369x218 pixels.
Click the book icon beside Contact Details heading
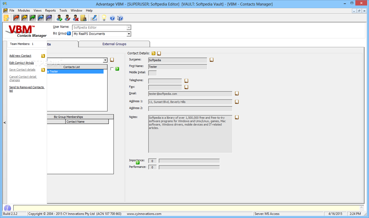159,53
